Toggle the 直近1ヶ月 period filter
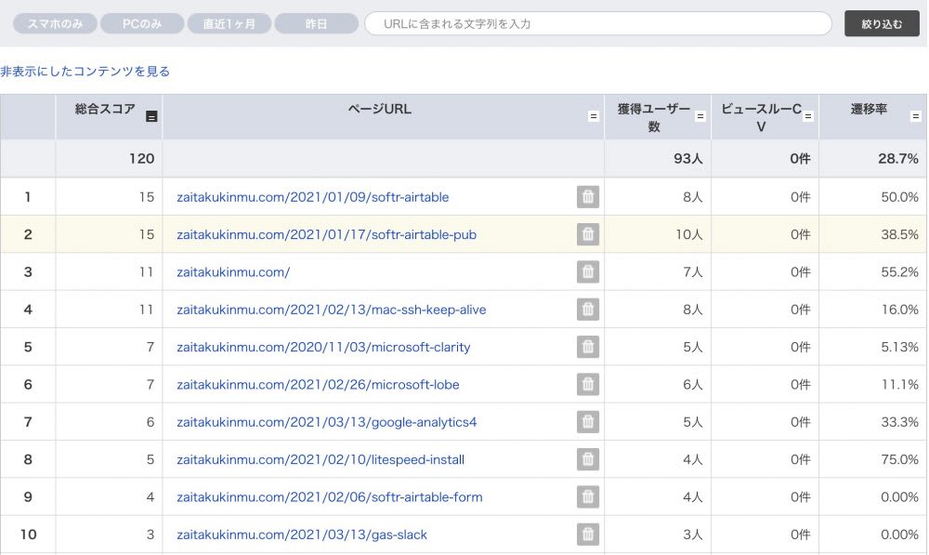929x555 pixels. (x=229, y=24)
